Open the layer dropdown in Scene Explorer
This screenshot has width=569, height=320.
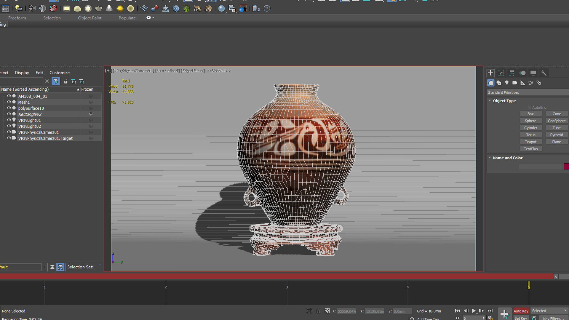point(44,267)
